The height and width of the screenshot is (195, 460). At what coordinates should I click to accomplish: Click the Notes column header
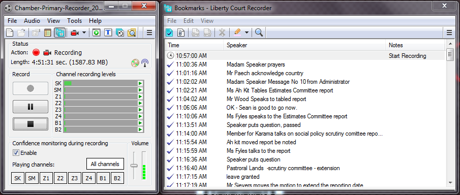pyautogui.click(x=416, y=45)
